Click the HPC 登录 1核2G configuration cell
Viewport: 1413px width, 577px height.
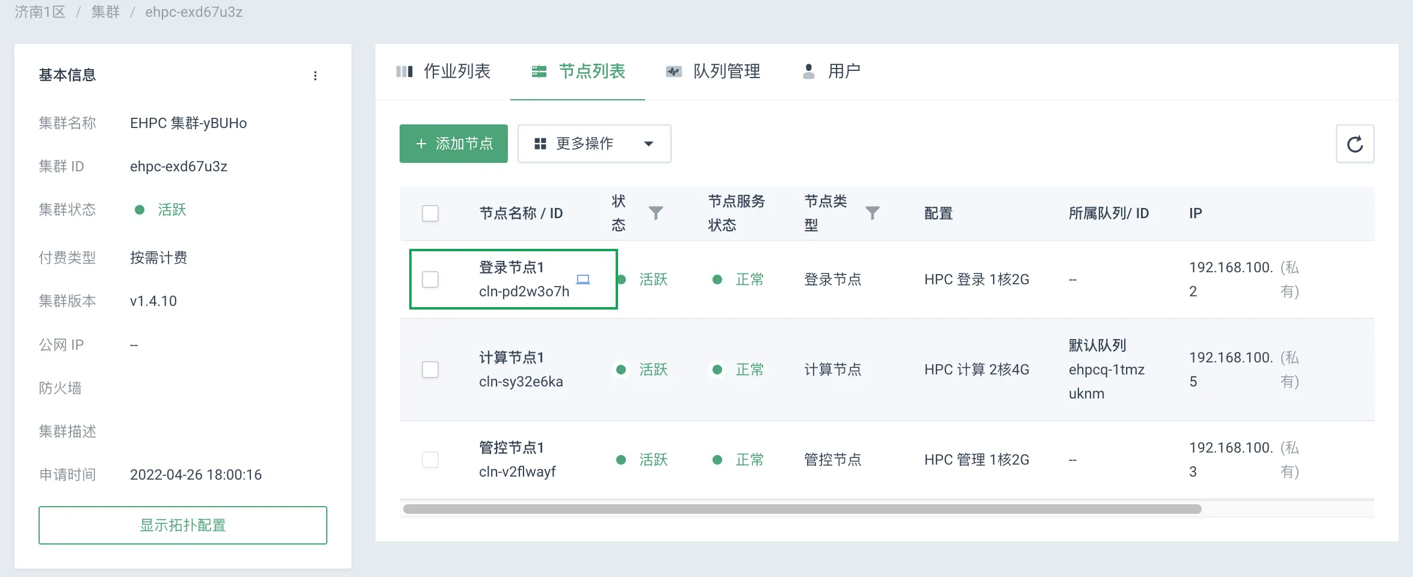pyautogui.click(x=977, y=279)
